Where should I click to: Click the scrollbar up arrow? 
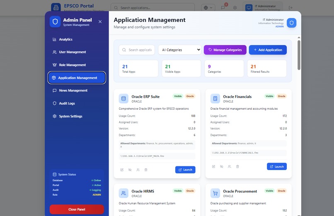[299, 38]
